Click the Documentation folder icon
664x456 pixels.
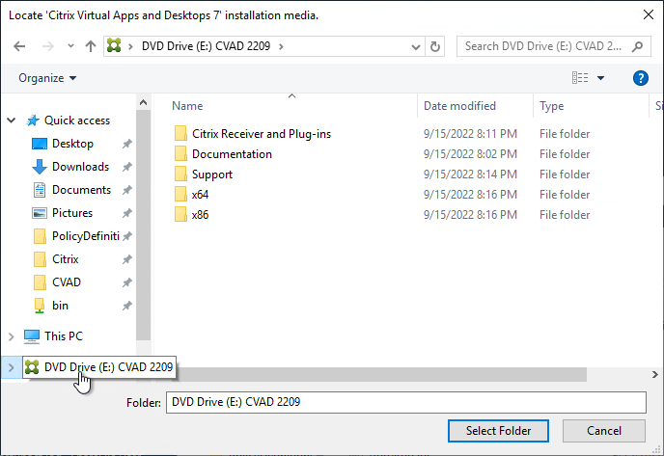(180, 153)
